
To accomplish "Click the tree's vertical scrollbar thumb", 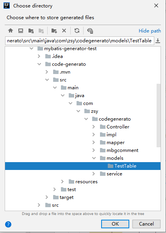I will (x=159, y=116).
